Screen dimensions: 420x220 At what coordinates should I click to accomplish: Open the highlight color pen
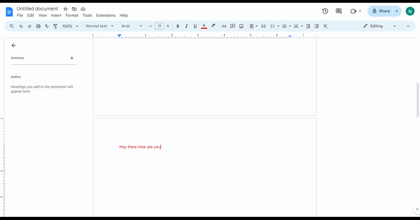[x=213, y=26]
